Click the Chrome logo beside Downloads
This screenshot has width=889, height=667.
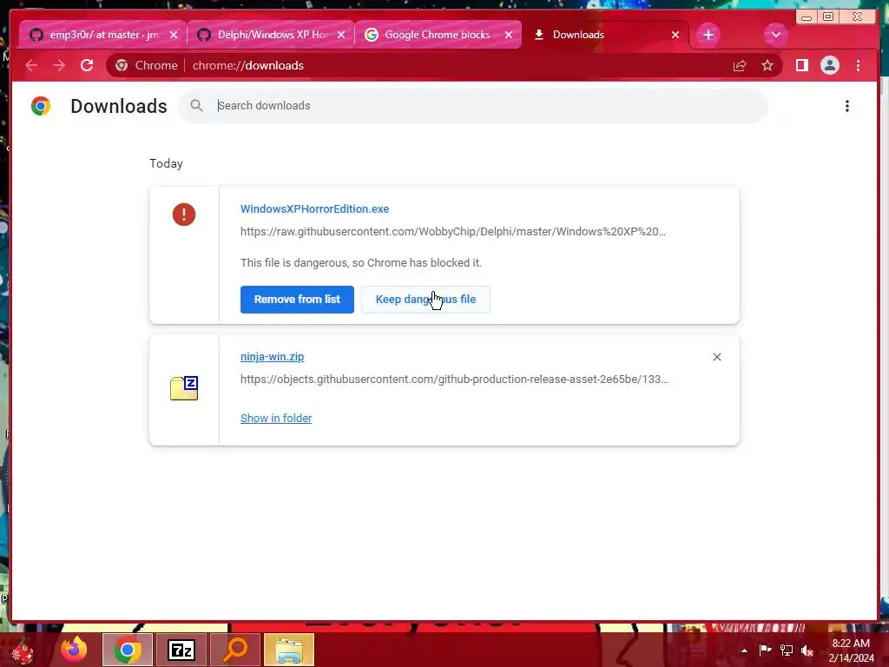[41, 106]
